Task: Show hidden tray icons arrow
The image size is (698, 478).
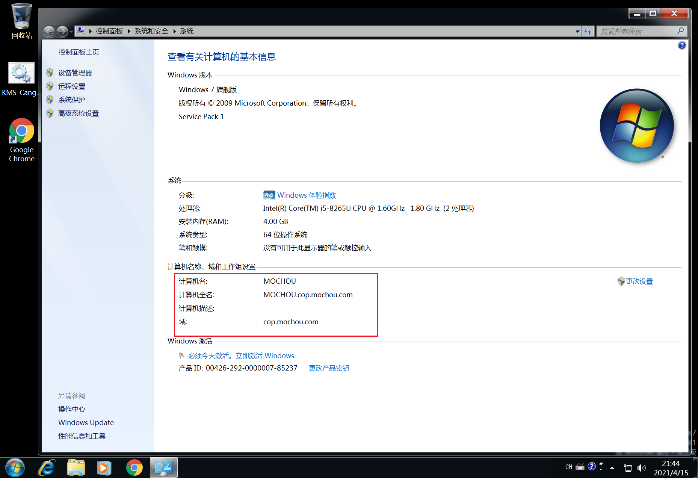Action: [x=612, y=468]
